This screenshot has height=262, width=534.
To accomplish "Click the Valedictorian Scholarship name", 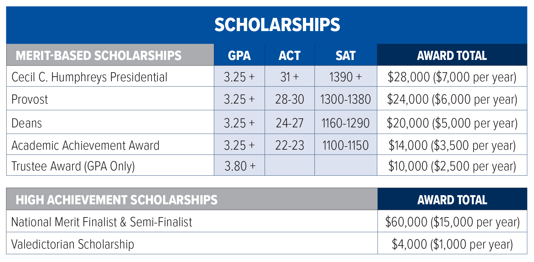I will pos(73,244).
